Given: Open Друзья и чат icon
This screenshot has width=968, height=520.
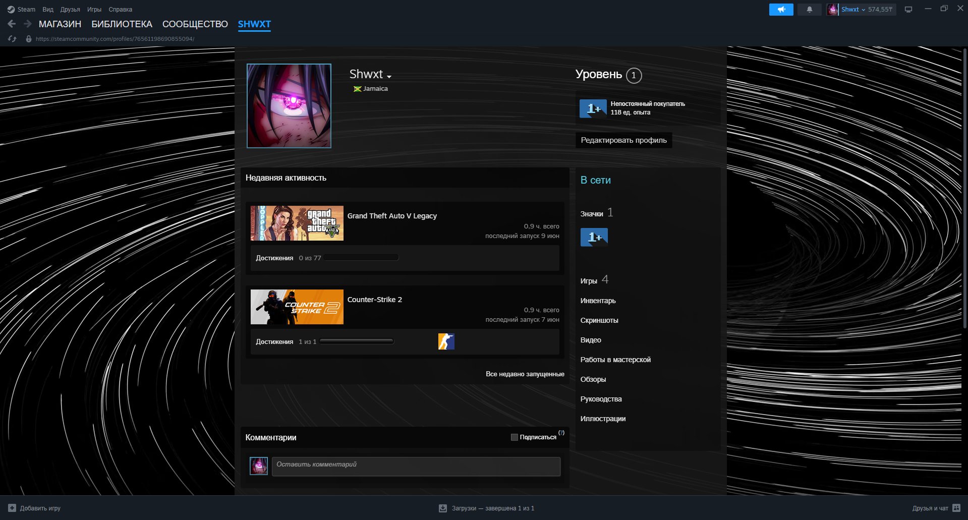Looking at the screenshot, I should (x=956, y=508).
